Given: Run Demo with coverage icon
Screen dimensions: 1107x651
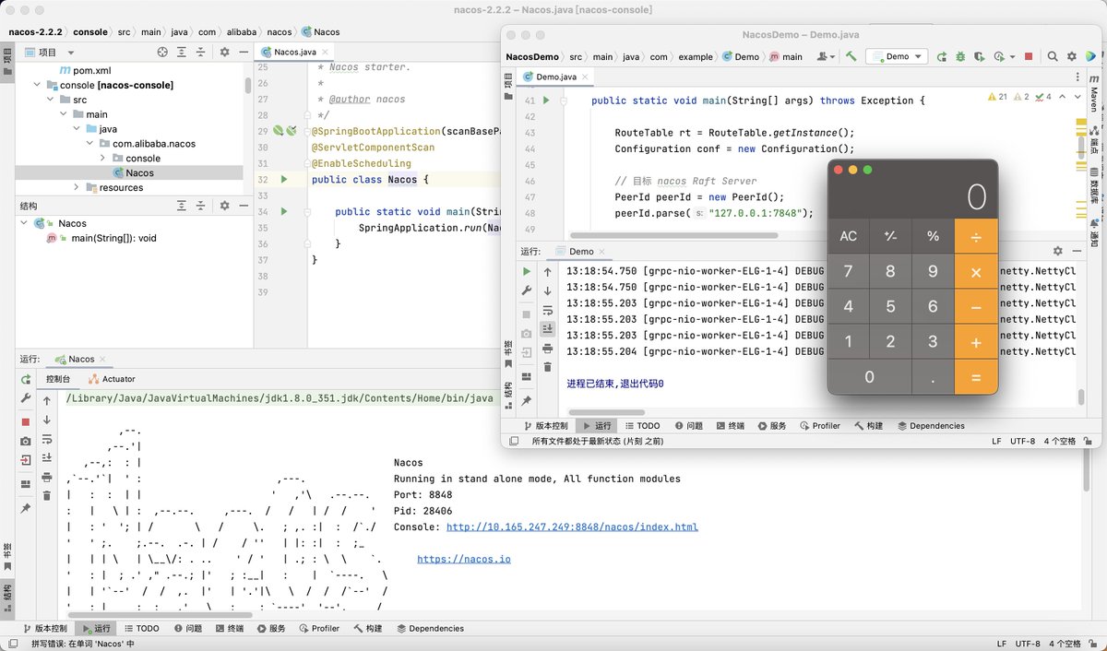Looking at the screenshot, I should point(979,56).
